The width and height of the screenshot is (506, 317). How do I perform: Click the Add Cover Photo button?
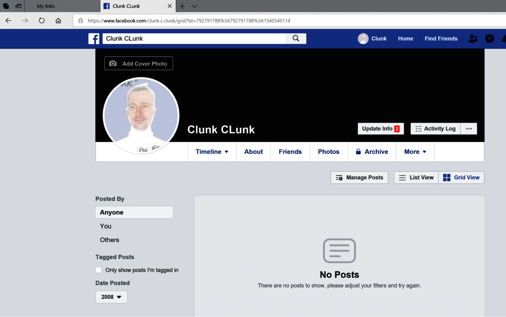[139, 63]
